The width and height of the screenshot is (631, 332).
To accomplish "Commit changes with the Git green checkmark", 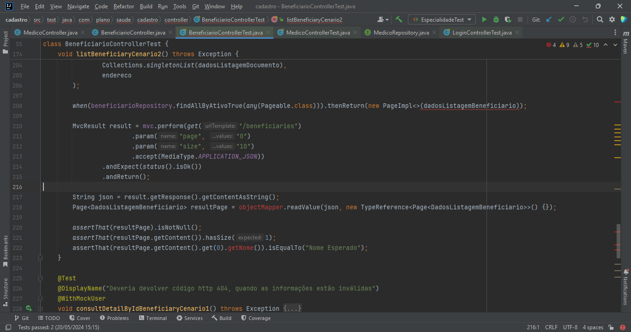I will [561, 20].
